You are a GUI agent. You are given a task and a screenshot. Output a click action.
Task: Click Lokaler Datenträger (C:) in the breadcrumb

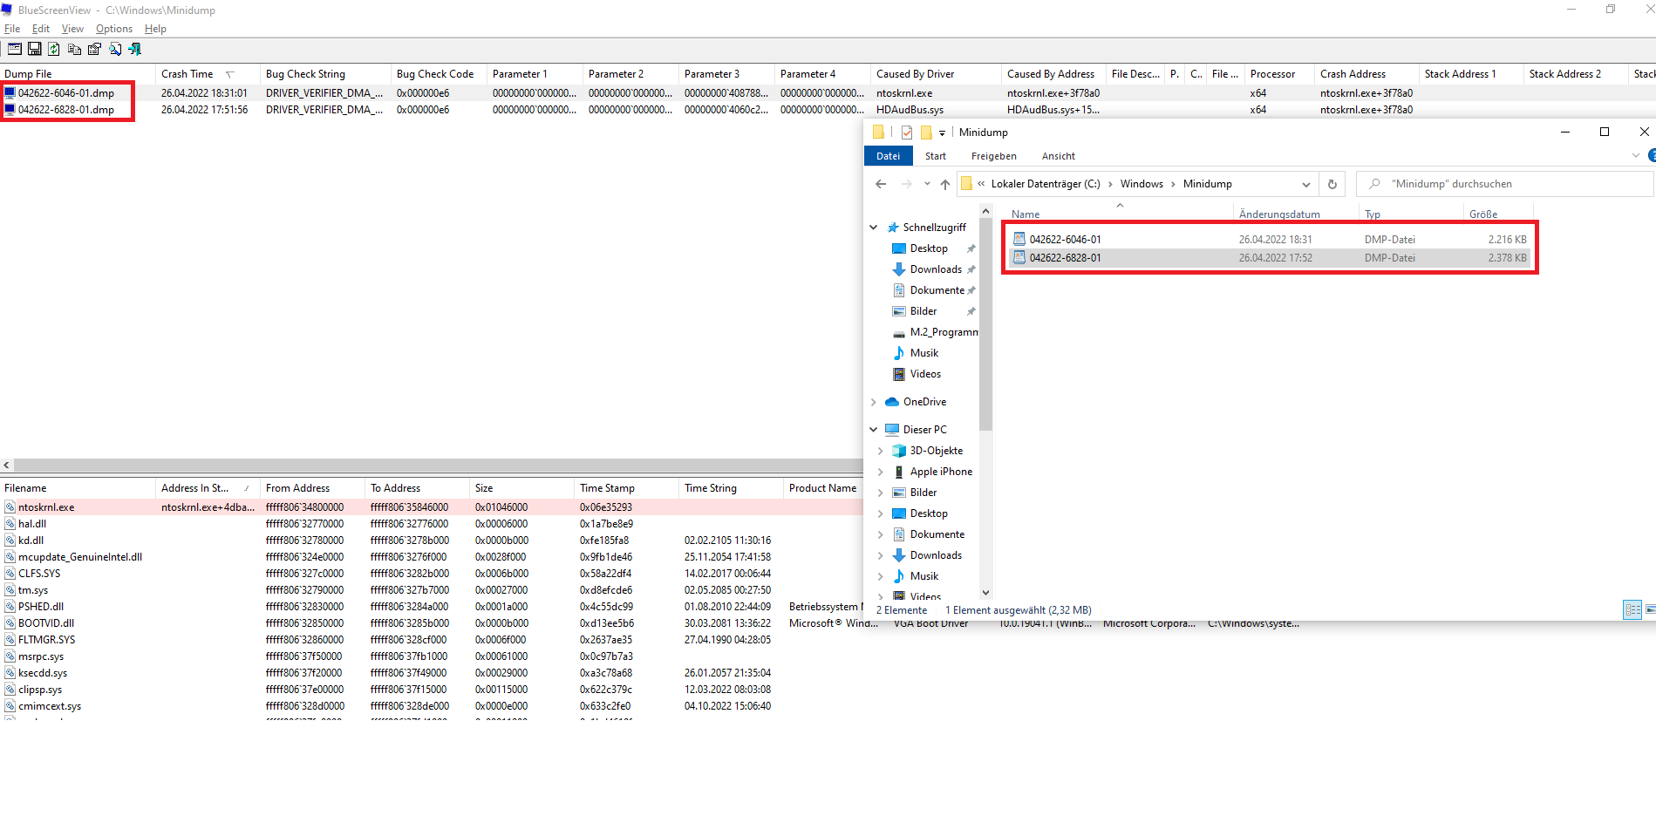tap(1046, 184)
